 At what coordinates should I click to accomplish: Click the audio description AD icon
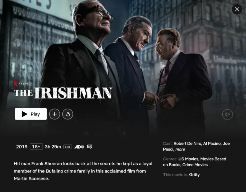(x=79, y=147)
